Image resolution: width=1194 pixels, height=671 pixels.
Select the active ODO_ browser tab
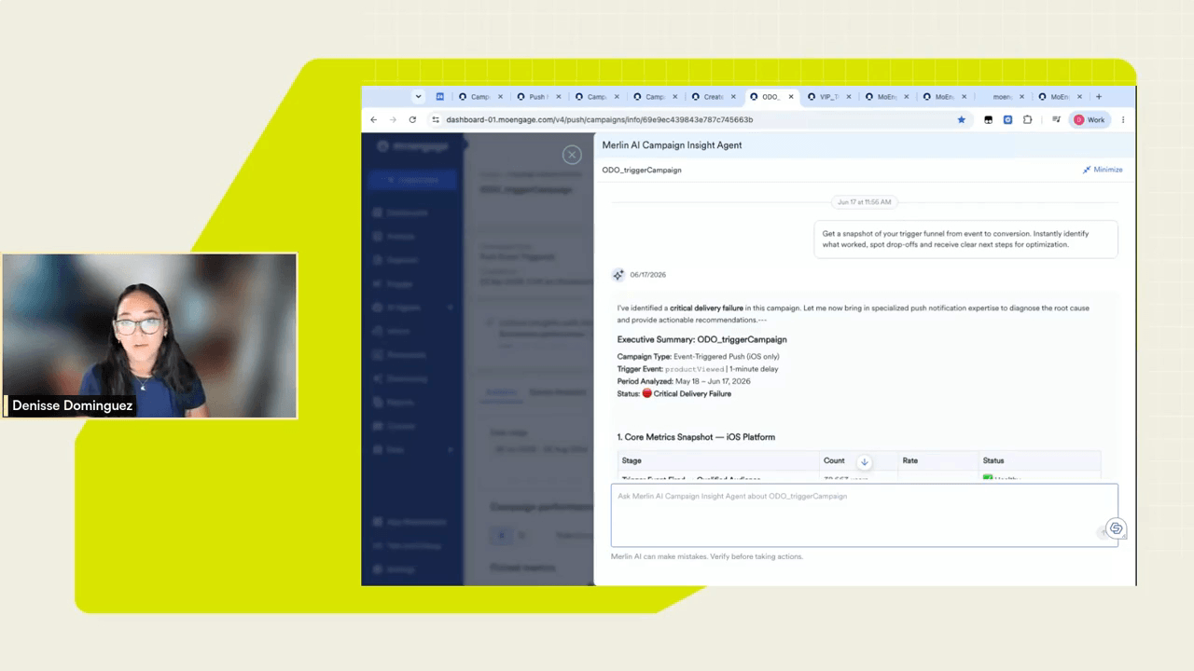pos(770,97)
